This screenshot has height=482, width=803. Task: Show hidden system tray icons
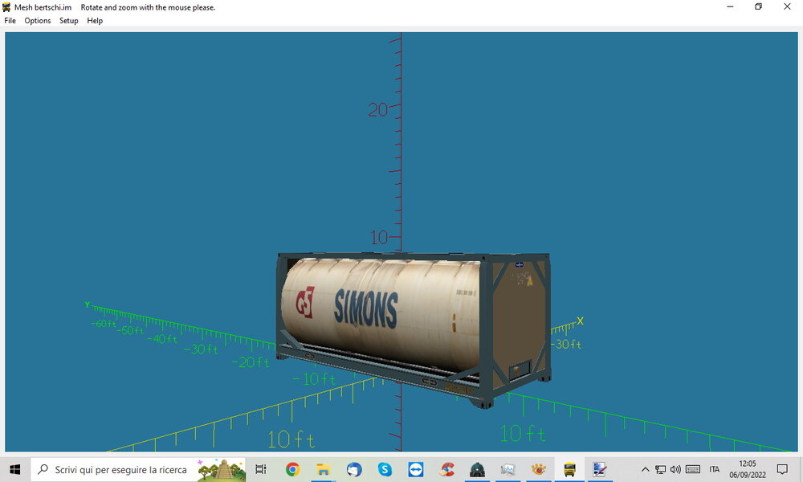pos(646,469)
